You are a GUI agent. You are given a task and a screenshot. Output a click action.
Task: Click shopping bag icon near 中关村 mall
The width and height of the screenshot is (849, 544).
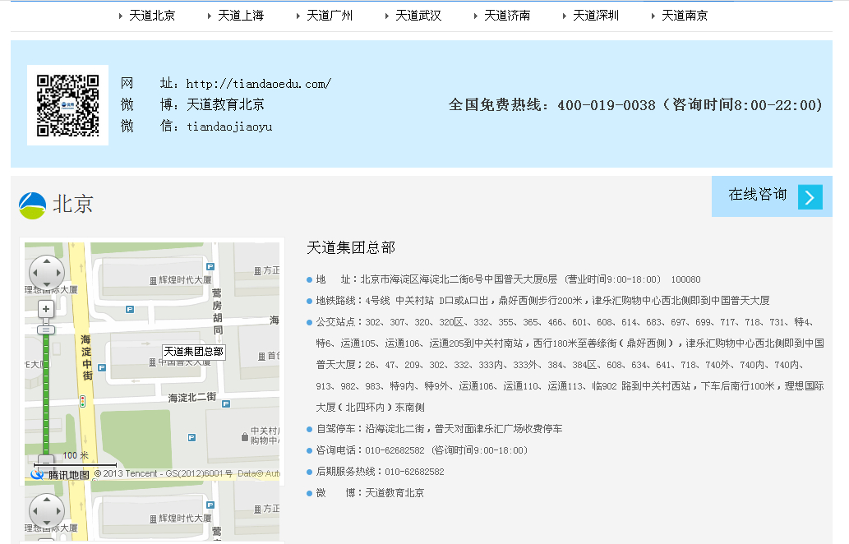(244, 437)
